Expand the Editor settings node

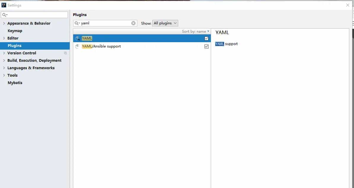pyautogui.click(x=4, y=38)
